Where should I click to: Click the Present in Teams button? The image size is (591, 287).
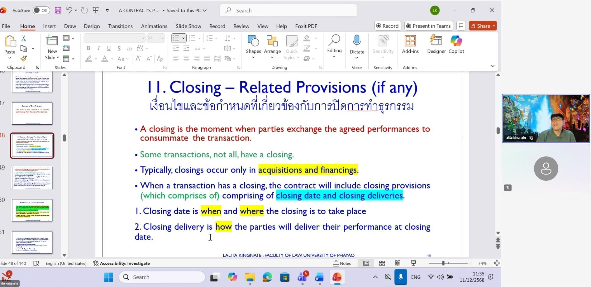coord(428,26)
